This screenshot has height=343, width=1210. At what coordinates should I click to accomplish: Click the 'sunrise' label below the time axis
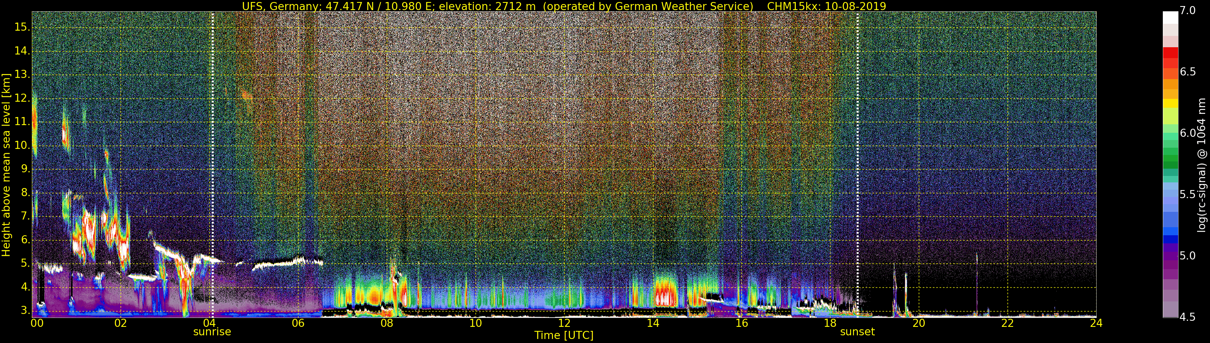pos(212,332)
